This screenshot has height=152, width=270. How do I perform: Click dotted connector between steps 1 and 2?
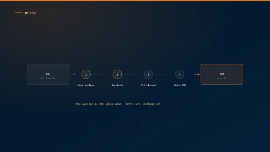(x=97, y=74)
